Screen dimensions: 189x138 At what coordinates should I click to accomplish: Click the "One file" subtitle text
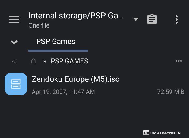(x=39, y=26)
